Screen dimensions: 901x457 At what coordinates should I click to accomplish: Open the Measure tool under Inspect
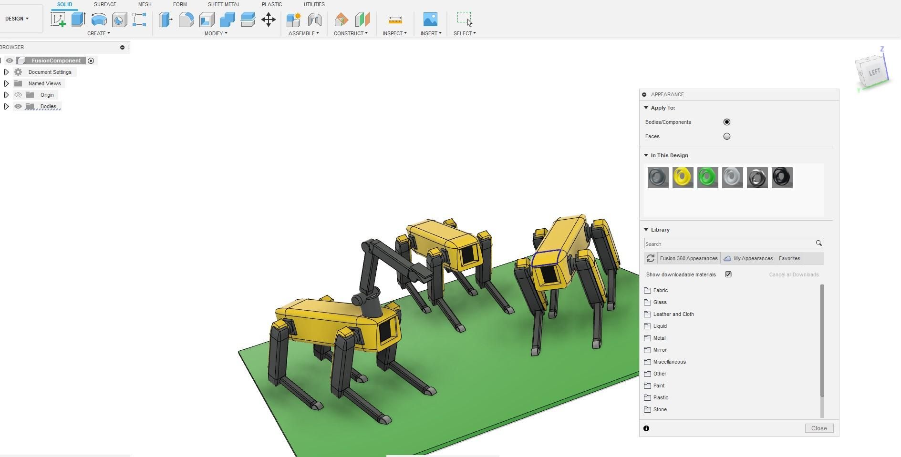tap(395, 20)
